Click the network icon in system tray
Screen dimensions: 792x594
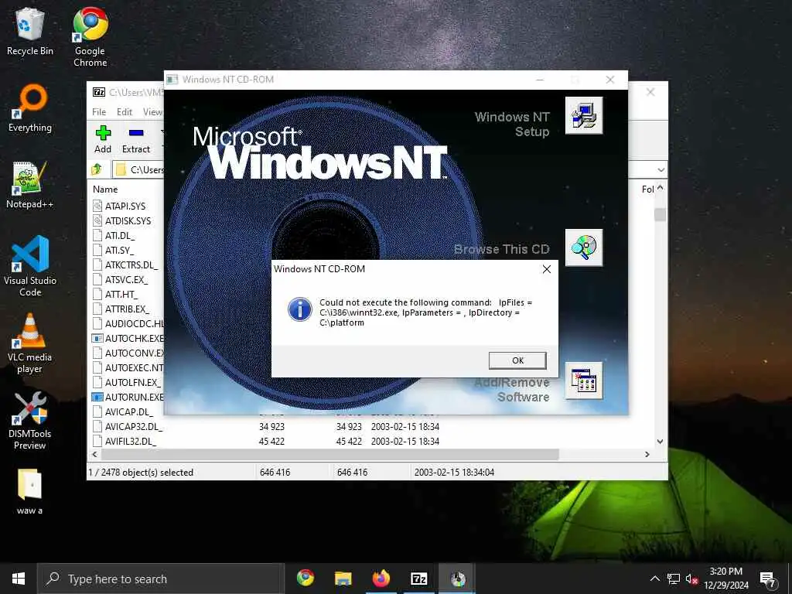coord(674,579)
